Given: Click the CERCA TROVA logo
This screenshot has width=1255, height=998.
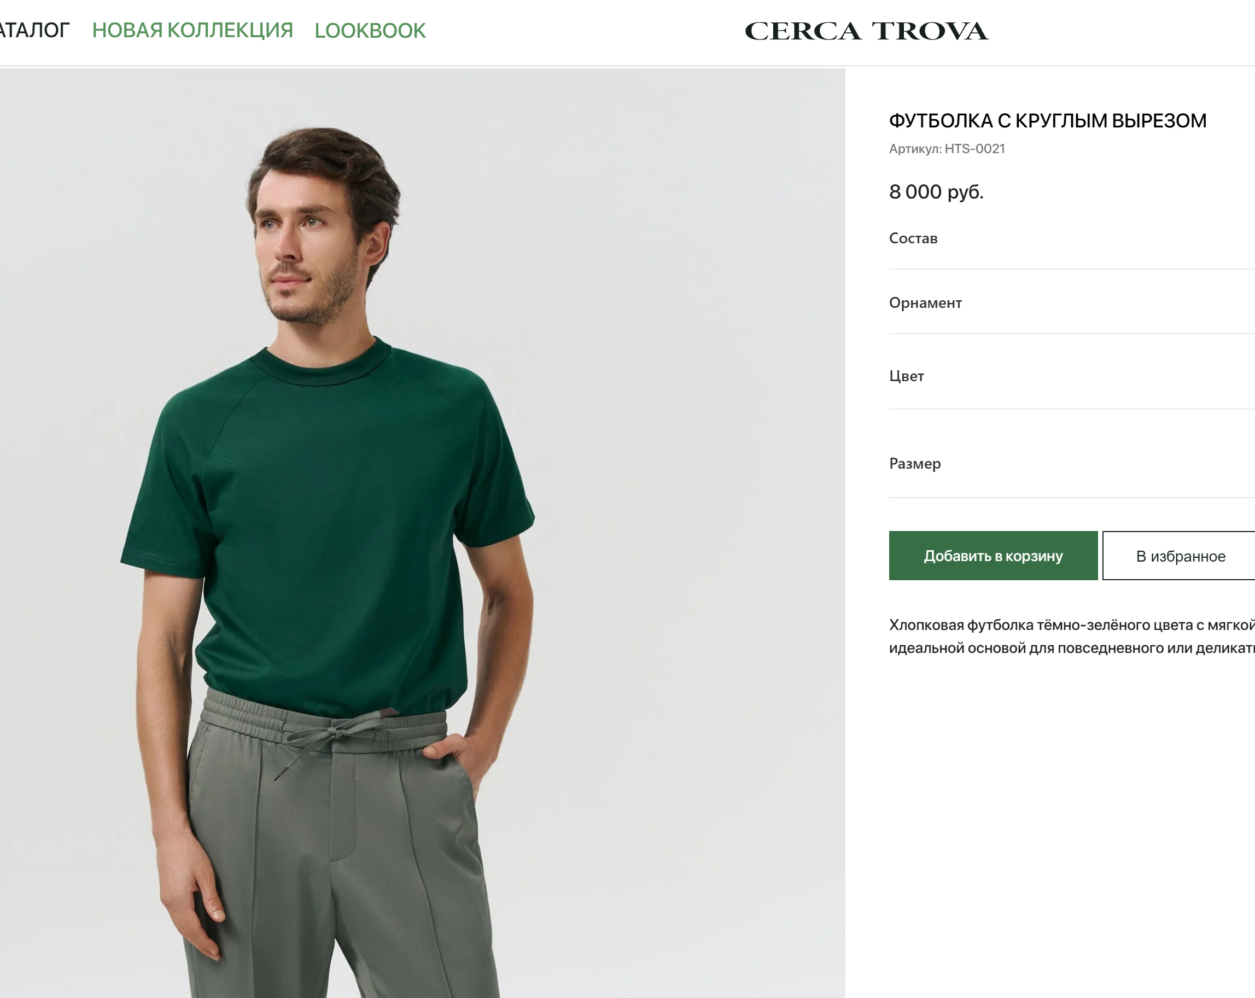Looking at the screenshot, I should [866, 31].
